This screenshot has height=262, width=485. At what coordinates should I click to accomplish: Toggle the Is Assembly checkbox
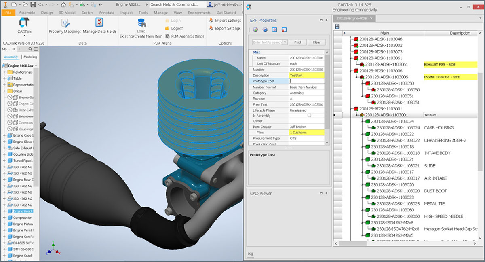[309, 116]
